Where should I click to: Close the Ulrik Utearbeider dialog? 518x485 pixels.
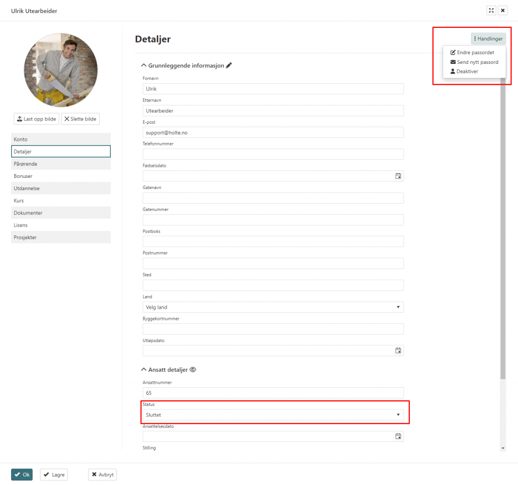pos(503,11)
